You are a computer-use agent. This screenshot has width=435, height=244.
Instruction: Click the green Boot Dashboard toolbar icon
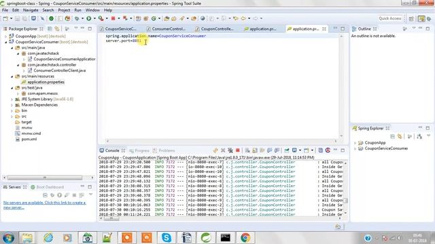52,18
